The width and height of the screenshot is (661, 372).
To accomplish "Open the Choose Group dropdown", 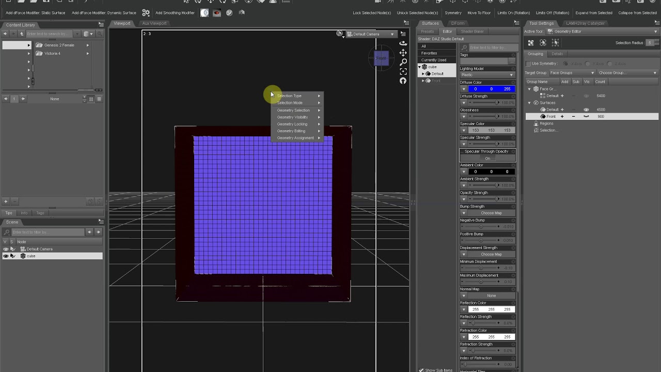I will pos(627,73).
